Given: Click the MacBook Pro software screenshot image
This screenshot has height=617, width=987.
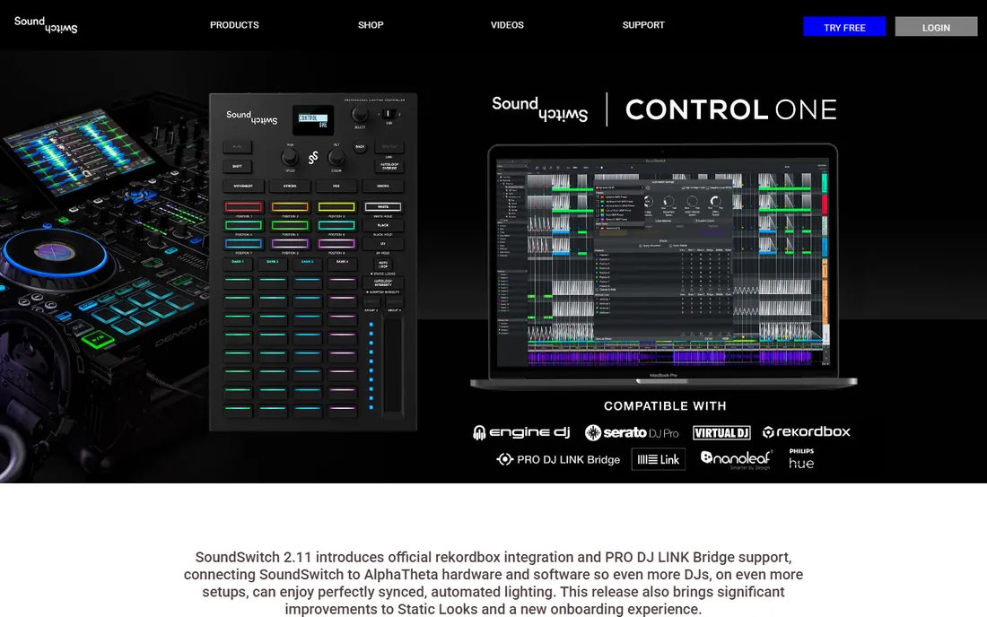Looking at the screenshot, I should click(663, 266).
